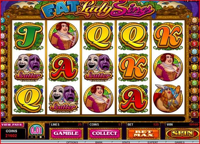Viewport: 200px width, 144px height.
Task: Click the Scatter masks symbol at bottom of reel two
Action: pos(63,99)
